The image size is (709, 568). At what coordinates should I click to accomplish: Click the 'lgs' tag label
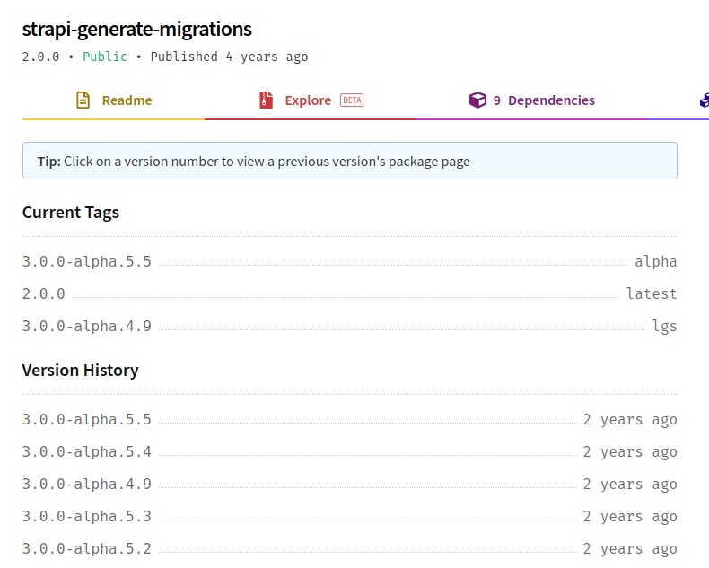pyautogui.click(x=664, y=326)
